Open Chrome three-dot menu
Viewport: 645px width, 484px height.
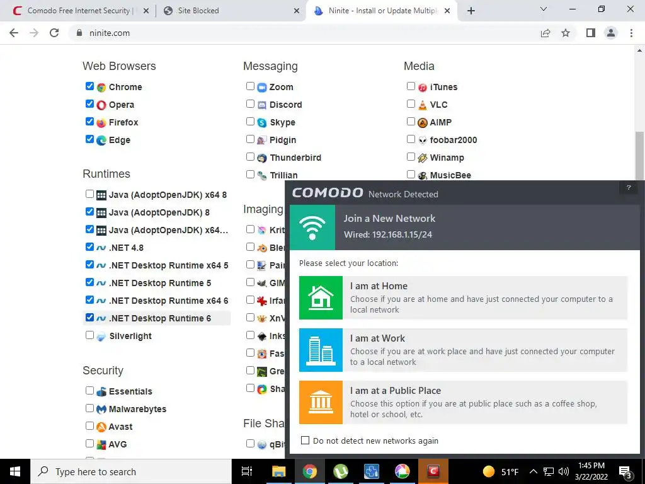coord(631,33)
